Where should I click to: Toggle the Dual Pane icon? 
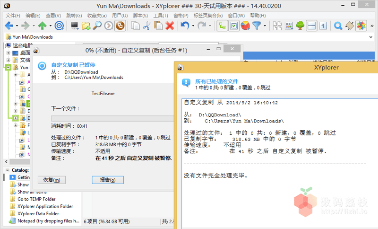coord(311,26)
